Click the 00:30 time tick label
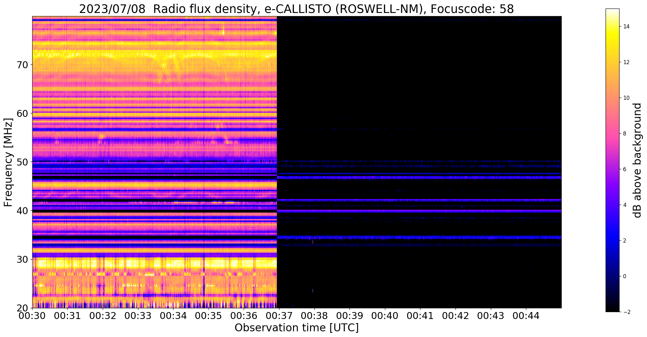Viewport: 647px width, 337px height. [32, 316]
